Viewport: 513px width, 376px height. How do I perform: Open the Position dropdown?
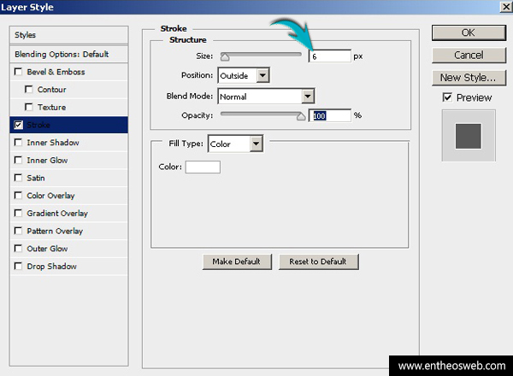[x=263, y=75]
